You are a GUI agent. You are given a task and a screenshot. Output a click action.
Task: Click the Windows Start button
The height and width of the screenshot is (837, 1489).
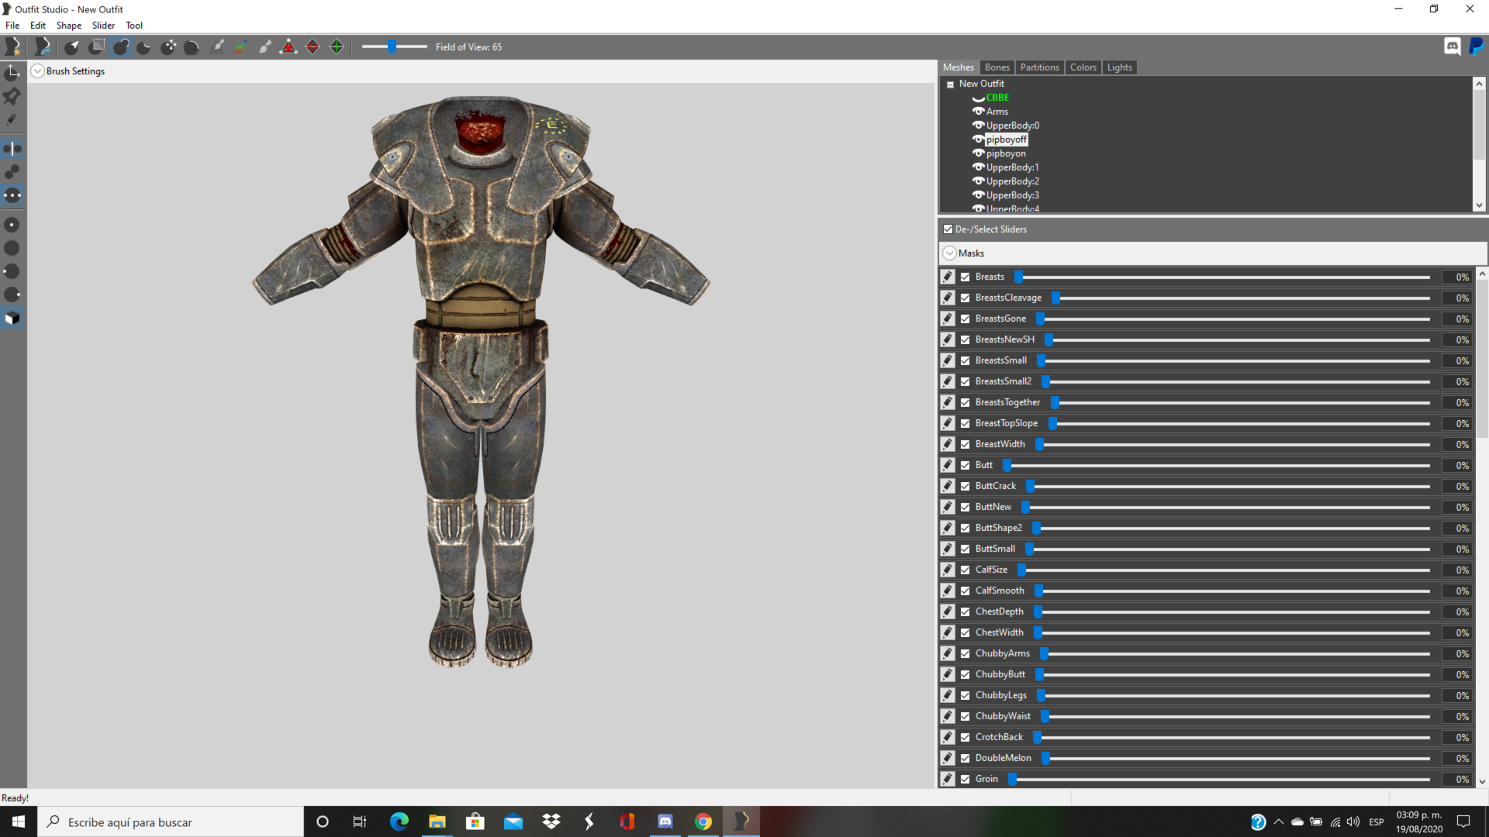(x=19, y=821)
